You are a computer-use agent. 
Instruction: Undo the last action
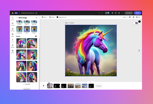(99, 13)
